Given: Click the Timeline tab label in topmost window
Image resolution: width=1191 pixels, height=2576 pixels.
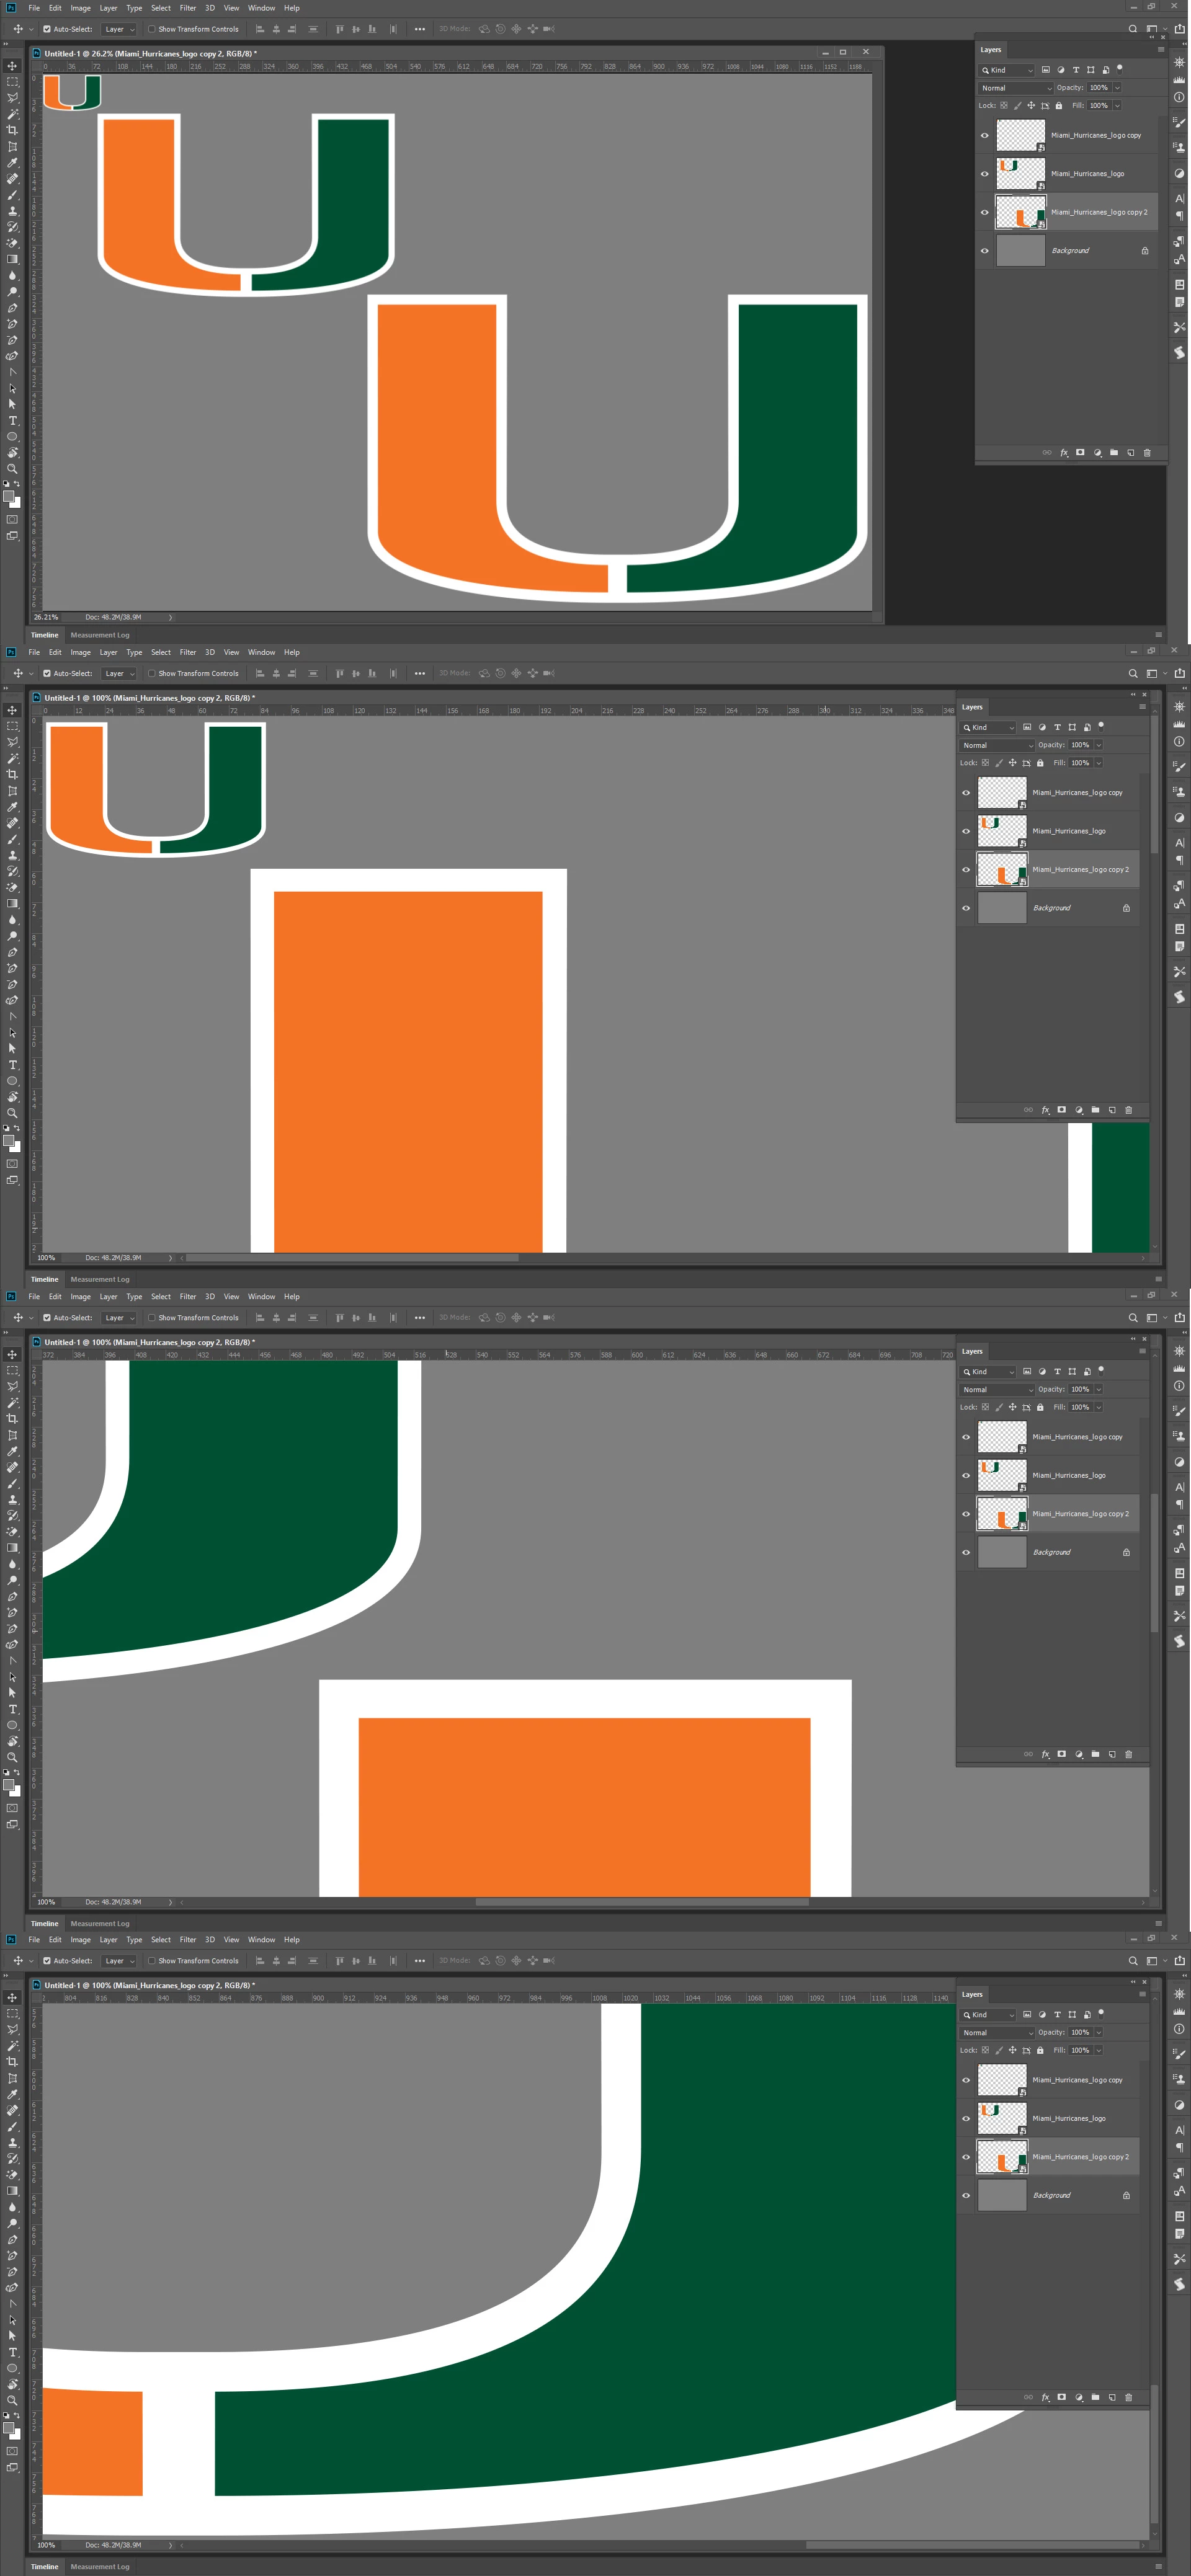Looking at the screenshot, I should [45, 635].
